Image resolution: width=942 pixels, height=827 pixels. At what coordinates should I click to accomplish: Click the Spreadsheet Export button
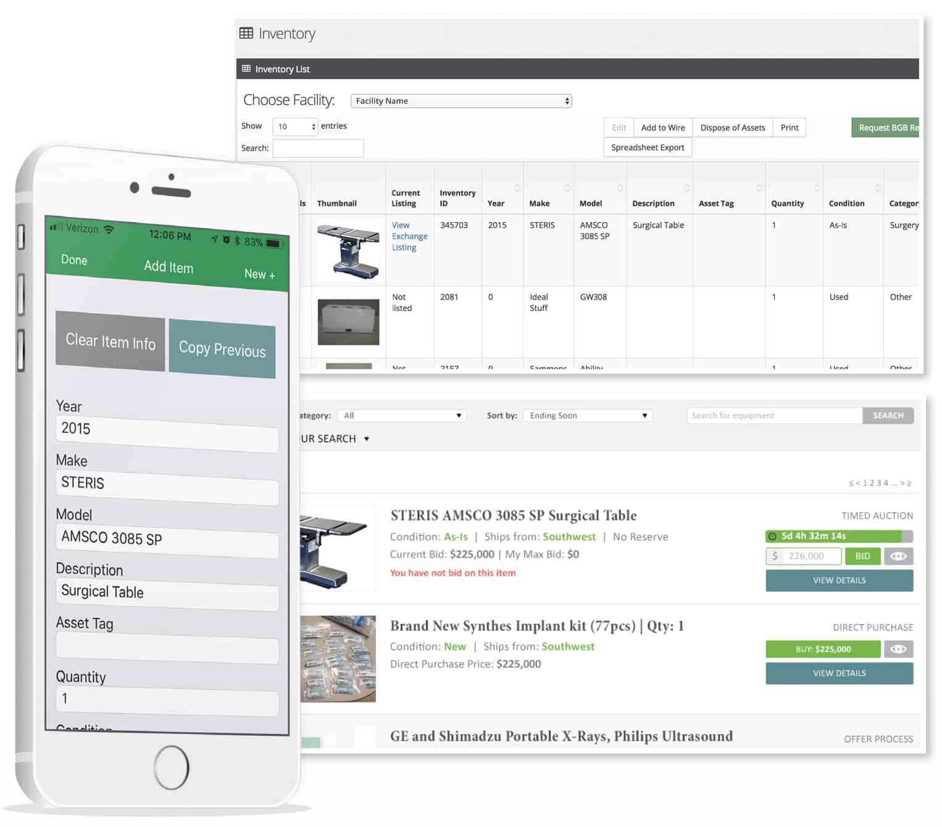(648, 147)
